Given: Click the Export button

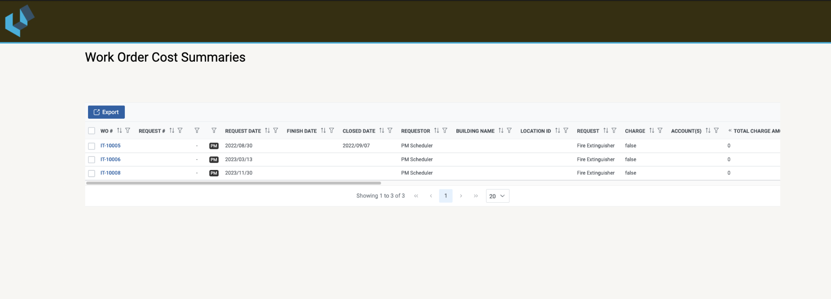Looking at the screenshot, I should click(x=106, y=112).
